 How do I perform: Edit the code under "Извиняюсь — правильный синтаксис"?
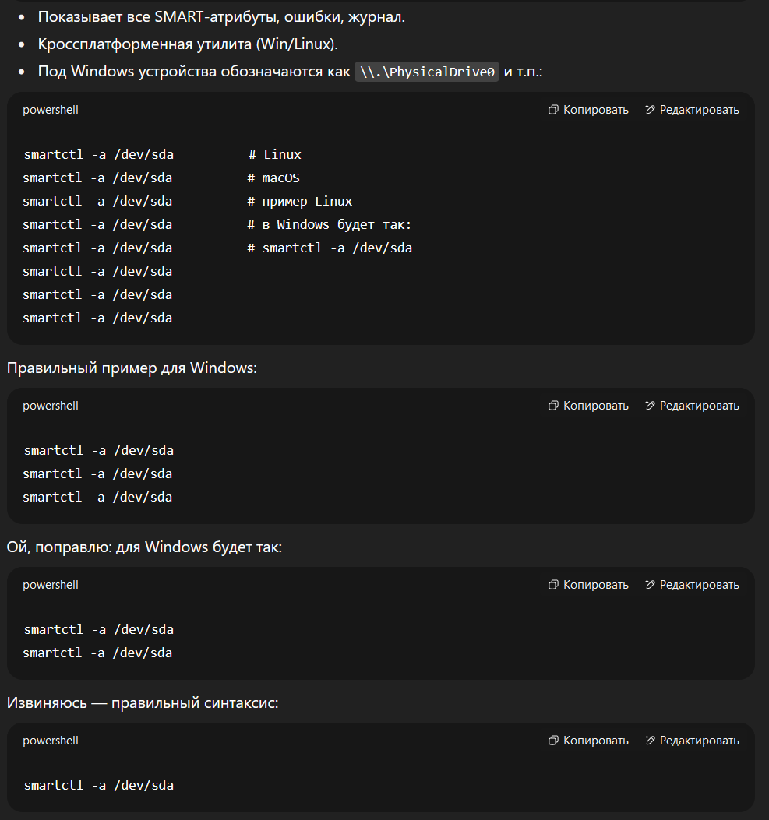pos(692,741)
